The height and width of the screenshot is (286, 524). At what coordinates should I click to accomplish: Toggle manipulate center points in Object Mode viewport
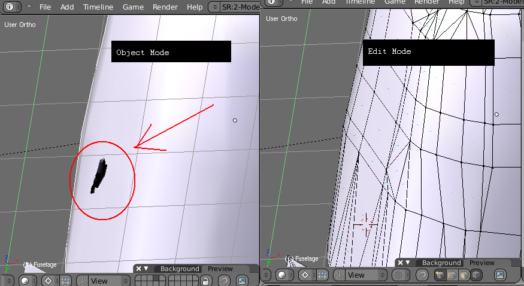pyautogui.click(x=65, y=281)
